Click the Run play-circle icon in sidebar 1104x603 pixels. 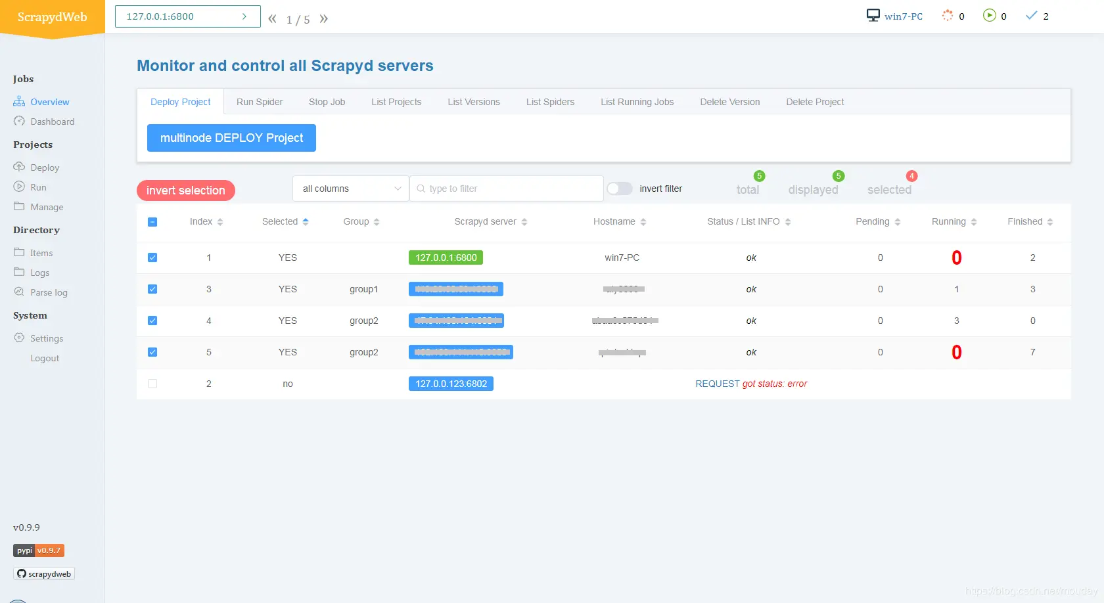tap(19, 187)
